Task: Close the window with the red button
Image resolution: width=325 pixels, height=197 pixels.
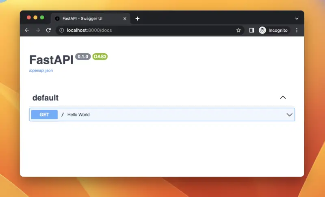Action: (x=29, y=18)
